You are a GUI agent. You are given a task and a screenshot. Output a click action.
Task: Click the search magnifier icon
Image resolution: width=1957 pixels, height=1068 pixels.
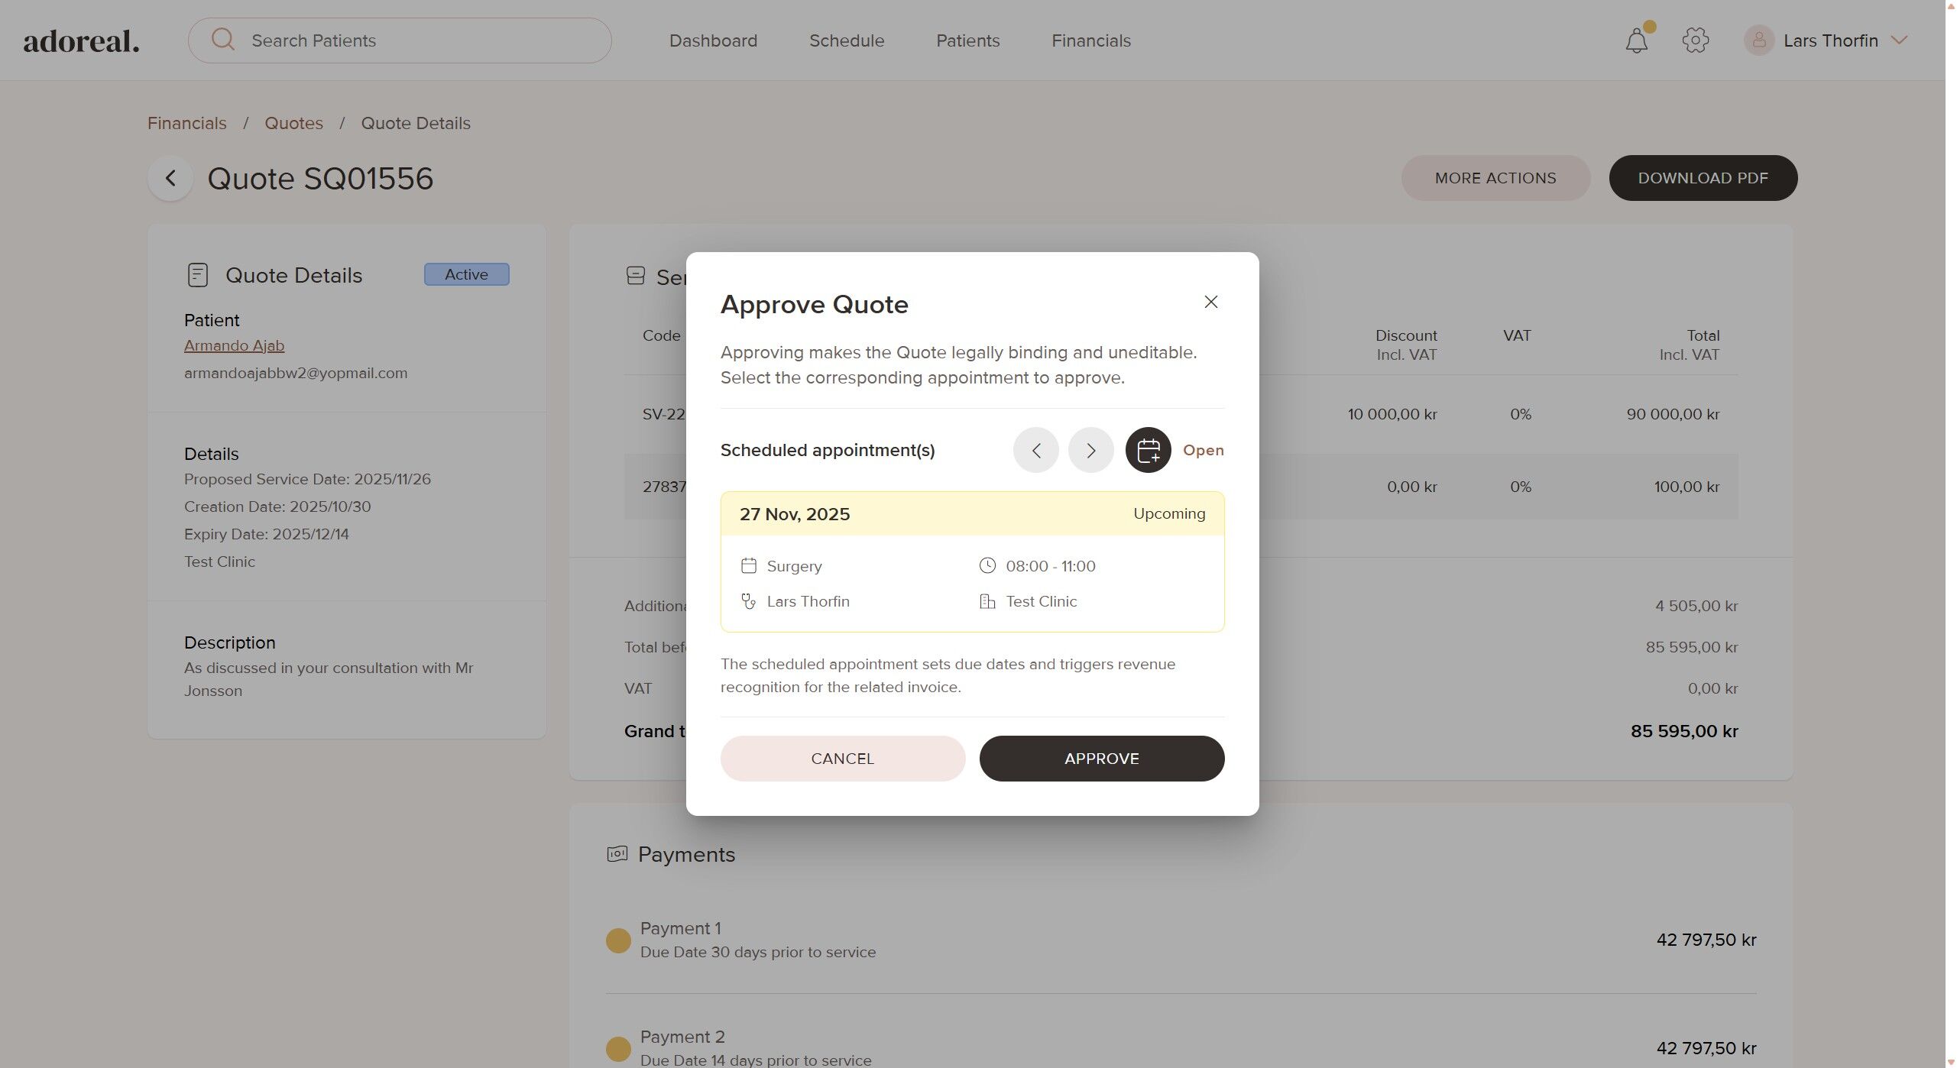pos(223,40)
